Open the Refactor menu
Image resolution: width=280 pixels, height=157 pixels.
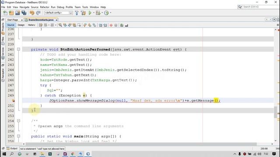point(45,7)
